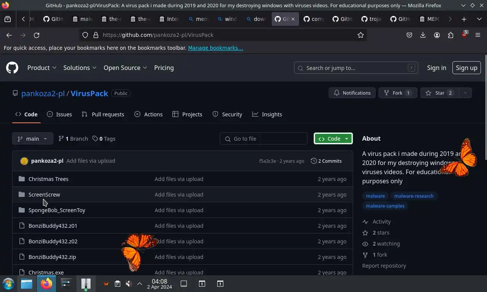The height and width of the screenshot is (292, 487).
Task: Star the VirusPack repository
Action: pos(440,93)
